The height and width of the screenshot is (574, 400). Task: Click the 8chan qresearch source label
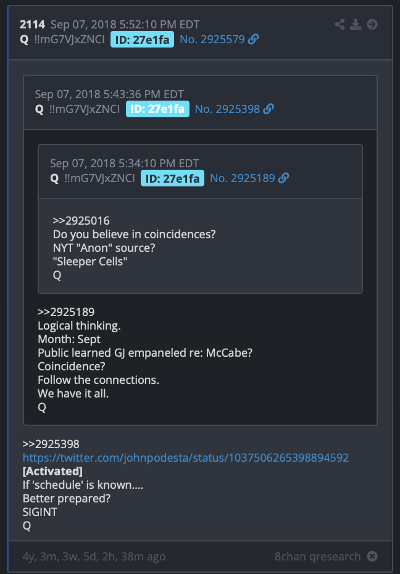pyautogui.click(x=318, y=557)
